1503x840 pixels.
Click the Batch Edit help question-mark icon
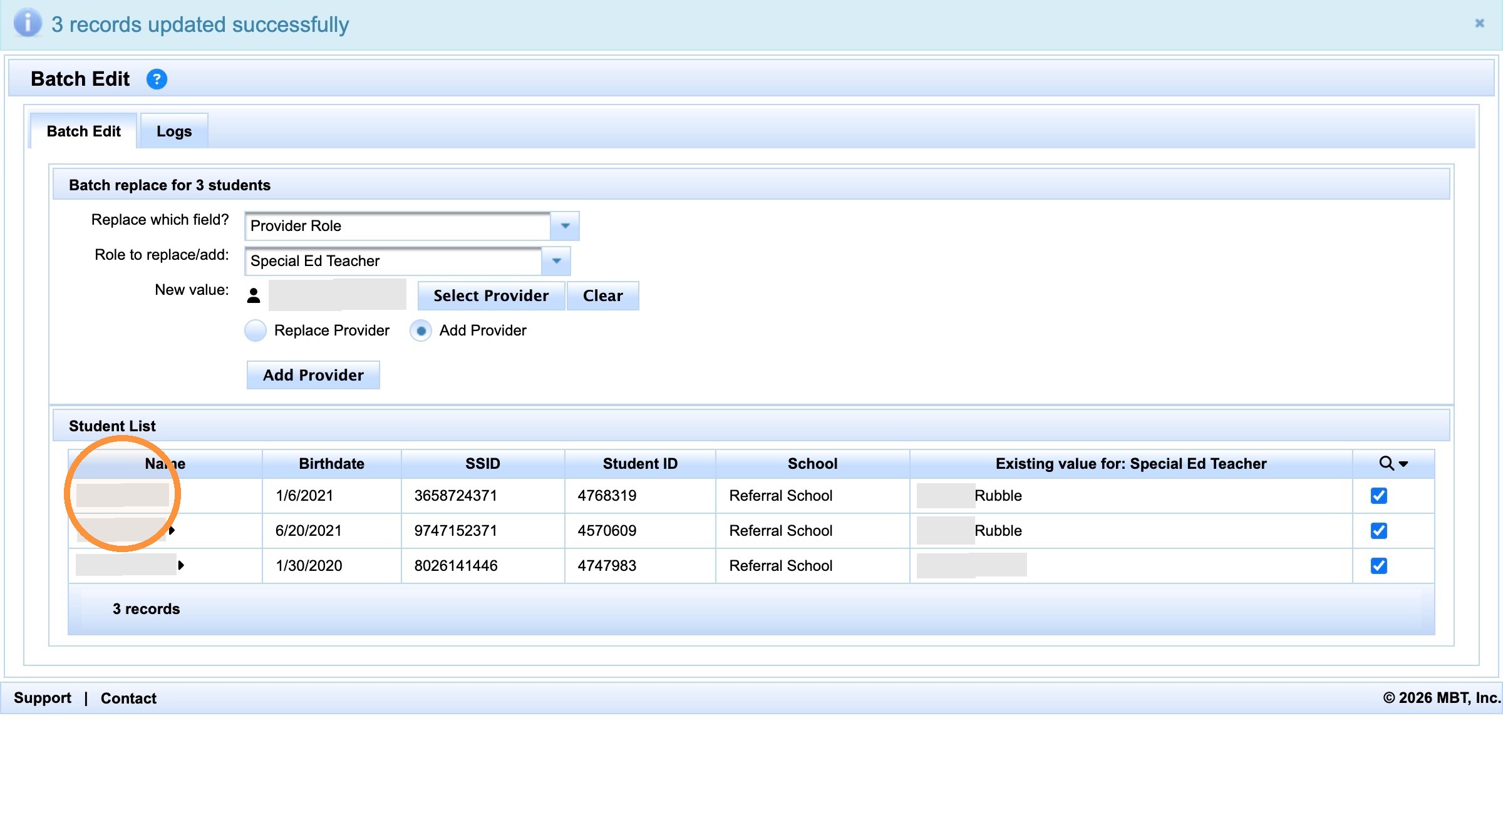(157, 79)
